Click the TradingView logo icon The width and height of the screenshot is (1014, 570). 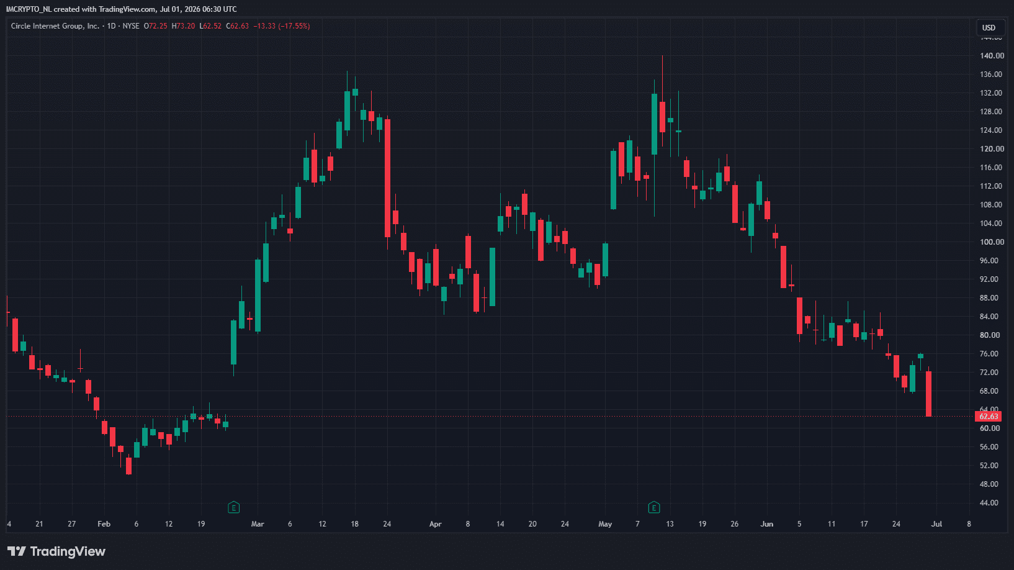pos(17,551)
